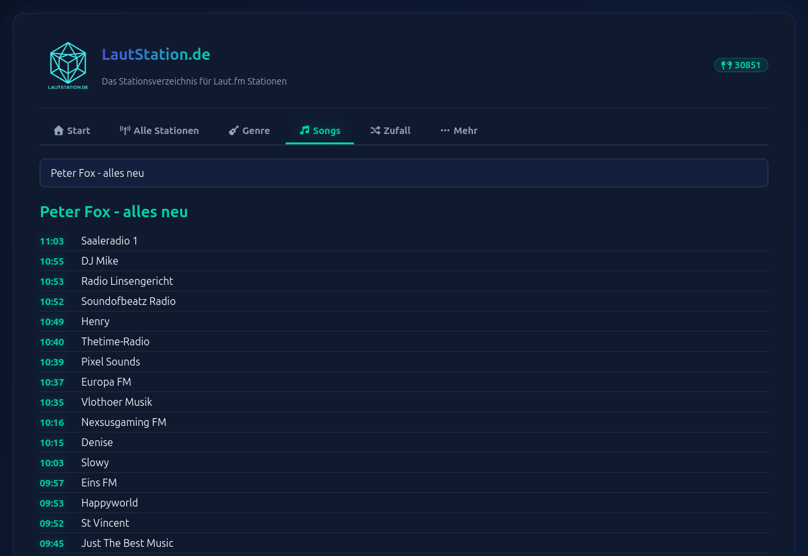Click the 10:37 timestamp
Image resolution: width=808 pixels, height=556 pixels.
pos(52,382)
